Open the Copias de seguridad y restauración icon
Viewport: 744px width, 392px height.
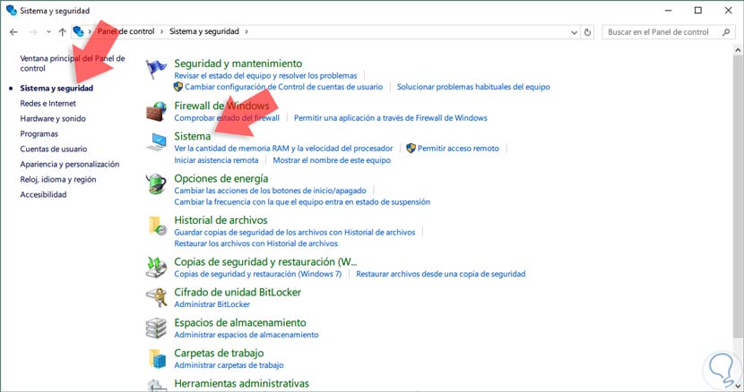pos(156,268)
